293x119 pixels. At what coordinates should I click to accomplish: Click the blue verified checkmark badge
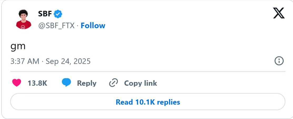point(58,14)
